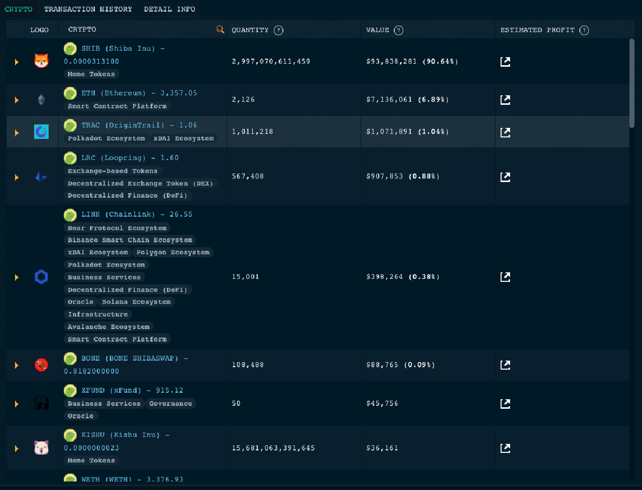Open estimated profit link for TRAC row
This screenshot has width=642, height=490.
(505, 132)
